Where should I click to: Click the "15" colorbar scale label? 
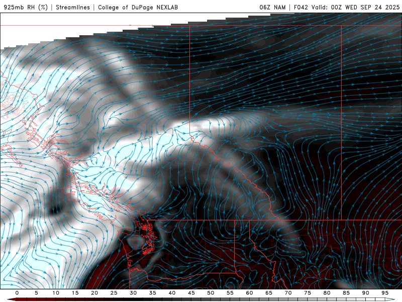(75, 293)
